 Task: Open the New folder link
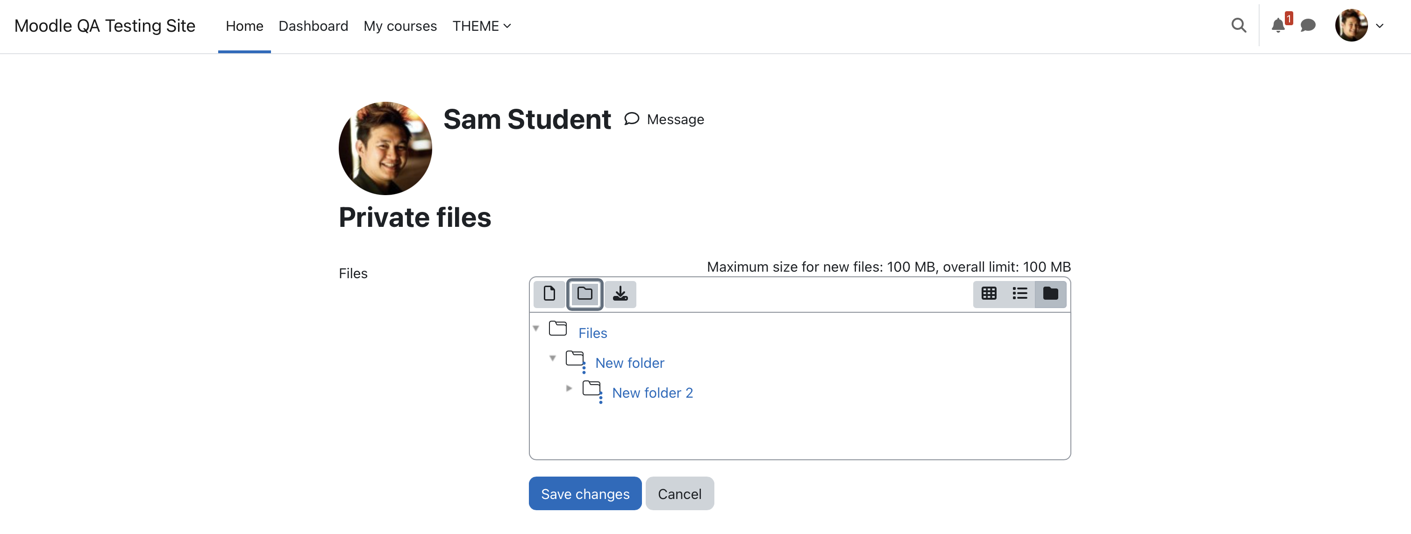pos(629,363)
